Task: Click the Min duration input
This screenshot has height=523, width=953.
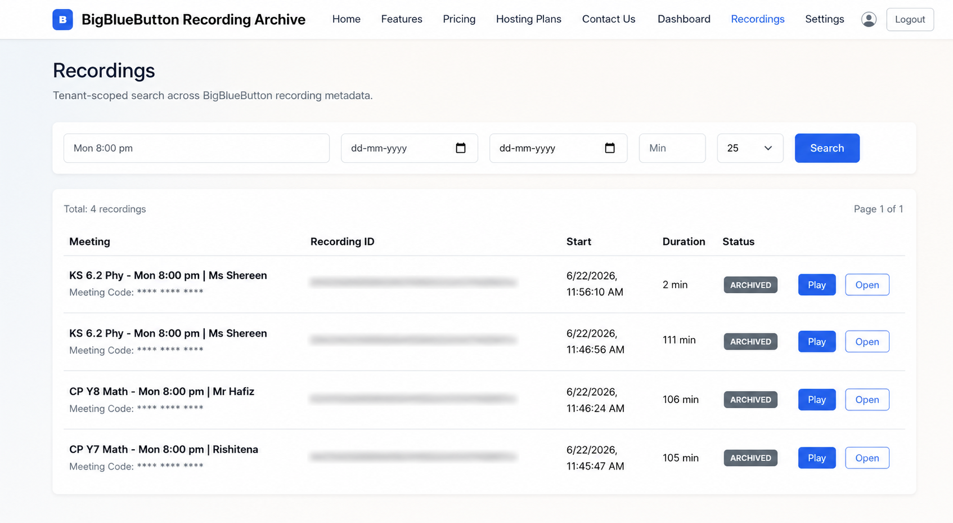Action: tap(672, 148)
